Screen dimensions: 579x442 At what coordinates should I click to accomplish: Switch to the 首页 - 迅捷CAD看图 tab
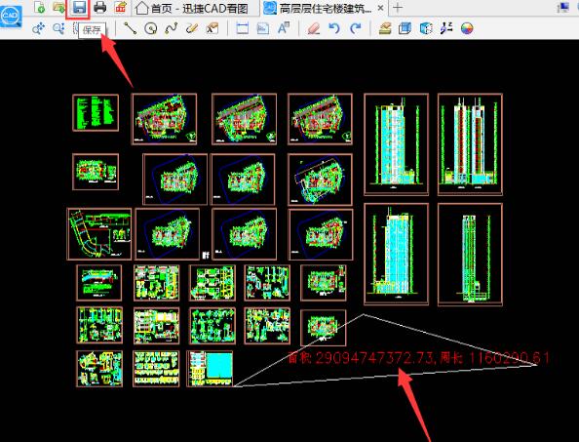192,8
